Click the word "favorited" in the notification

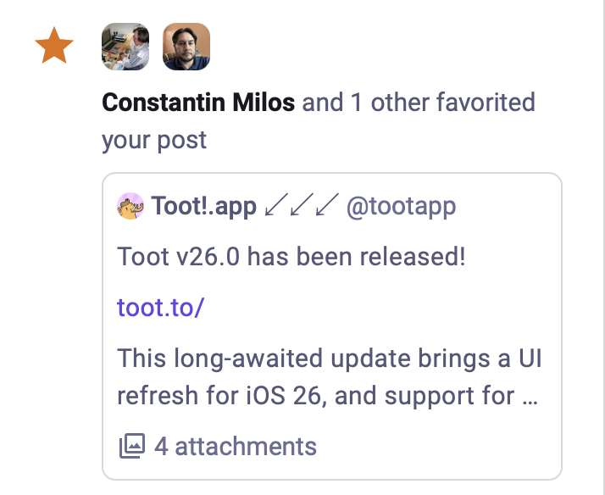[486, 103]
